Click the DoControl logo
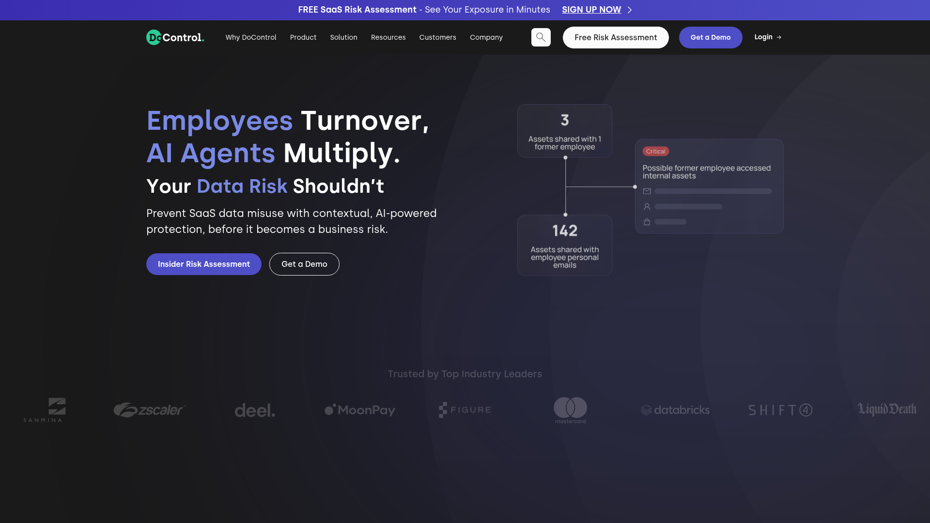This screenshot has height=523, width=930. [175, 37]
